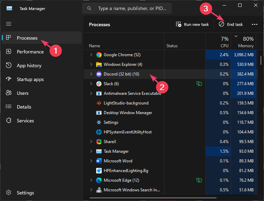Open the Performance page
The width and height of the screenshot is (264, 201).
coord(30,52)
